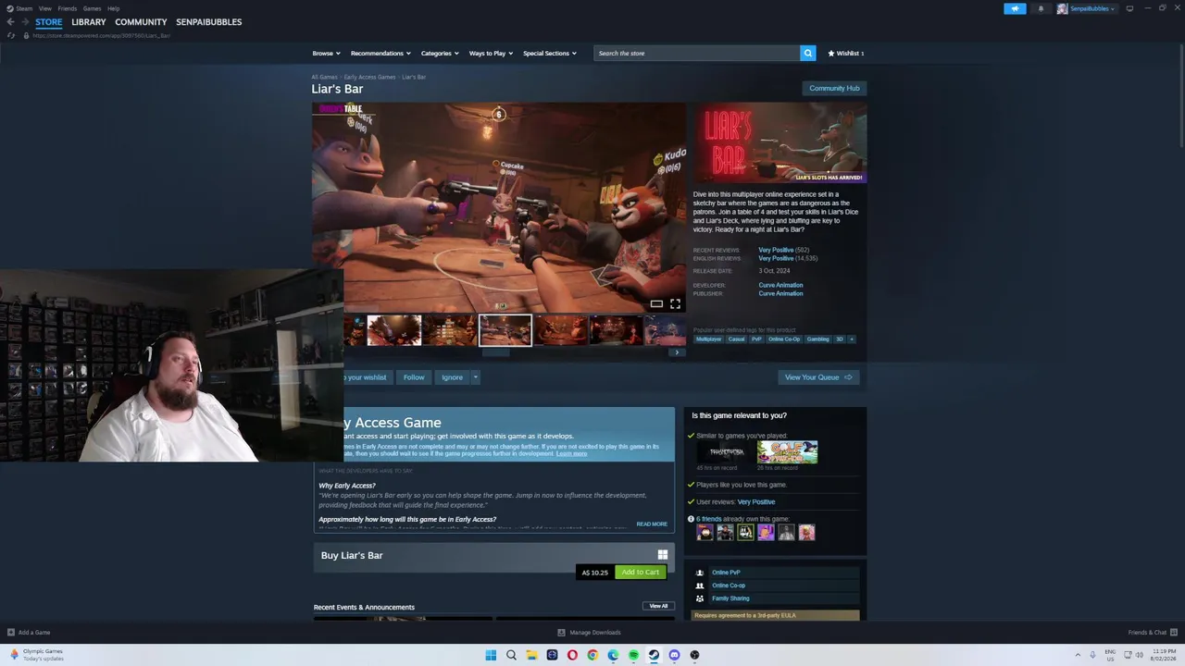This screenshot has width=1185, height=666.
Task: Go forward with the Steam forward arrow
Action: (x=24, y=22)
